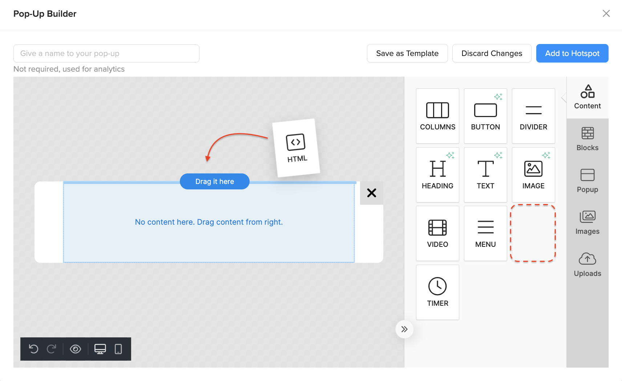The image size is (622, 381).
Task: Pick the Menu content block
Action: tap(485, 233)
